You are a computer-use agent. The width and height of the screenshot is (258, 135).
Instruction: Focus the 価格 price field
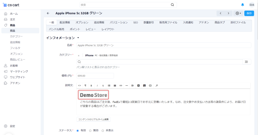(x=95, y=76)
